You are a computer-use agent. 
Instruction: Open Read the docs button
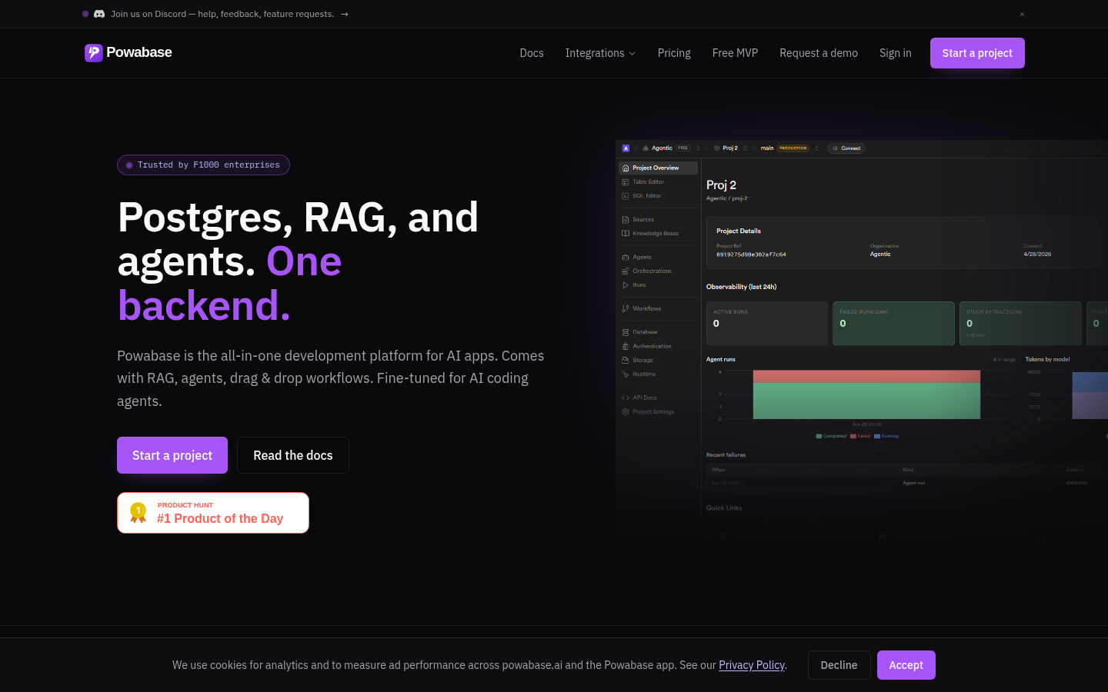(x=293, y=455)
